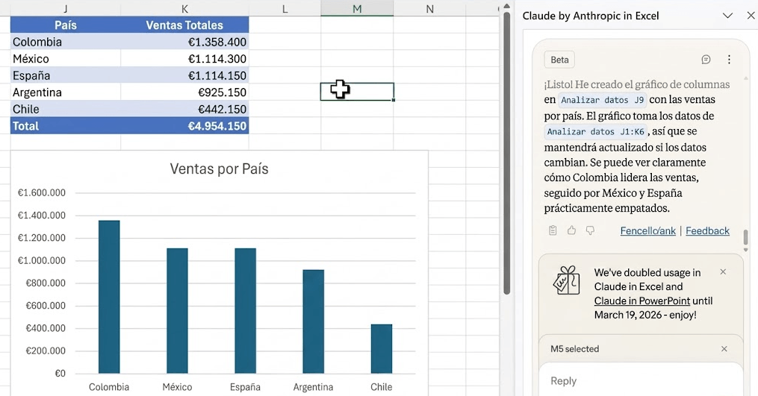Open the Feedback link
The image size is (758, 396).
click(707, 231)
